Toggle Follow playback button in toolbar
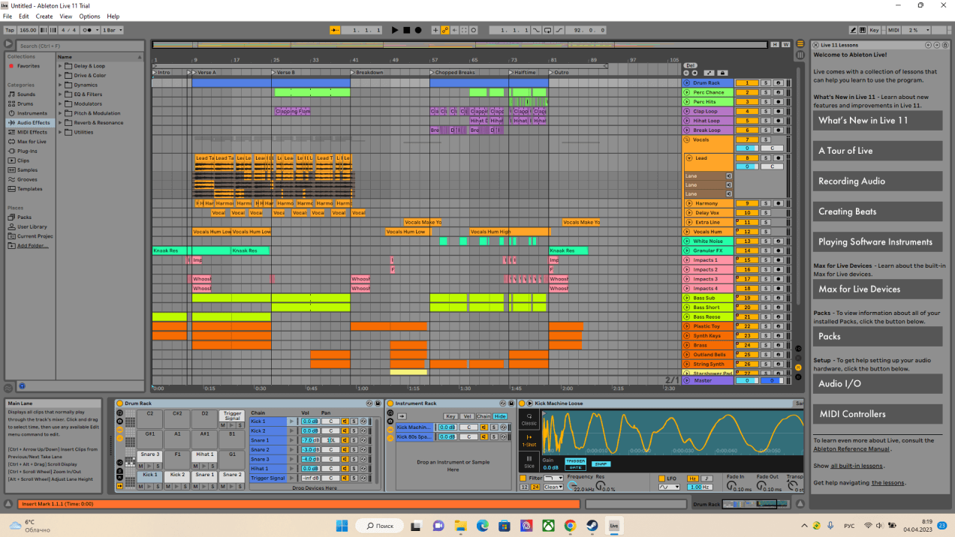Screen dimensions: 955x537 pos(334,30)
